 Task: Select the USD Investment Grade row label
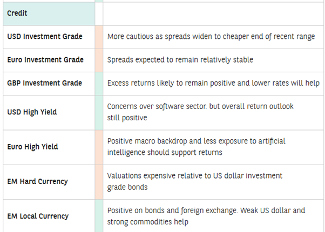[45, 37]
